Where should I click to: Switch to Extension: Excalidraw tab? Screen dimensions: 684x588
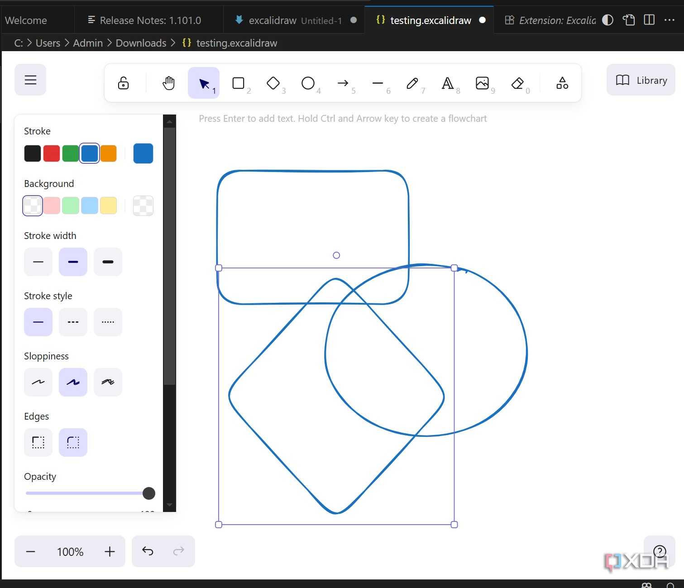point(551,20)
